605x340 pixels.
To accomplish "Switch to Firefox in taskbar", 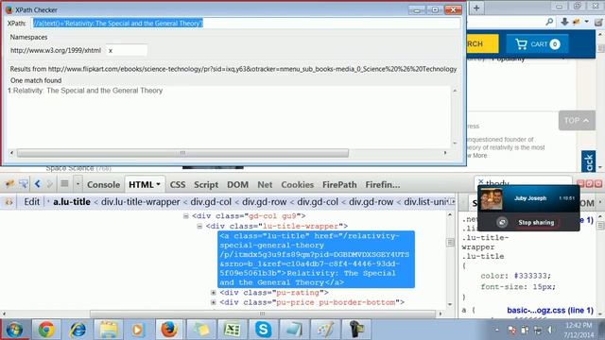I will coord(169,330).
